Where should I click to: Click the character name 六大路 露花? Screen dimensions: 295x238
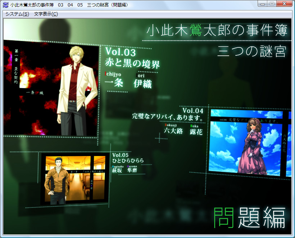[183, 132]
